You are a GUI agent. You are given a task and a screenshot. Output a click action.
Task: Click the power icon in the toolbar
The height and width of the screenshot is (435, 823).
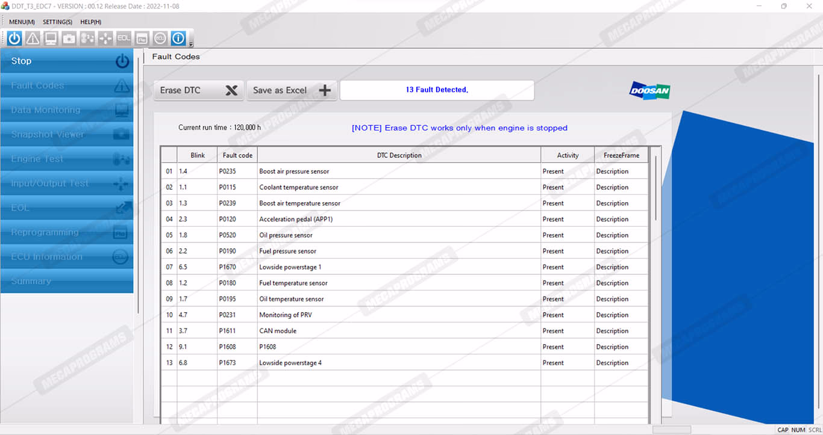(14, 39)
